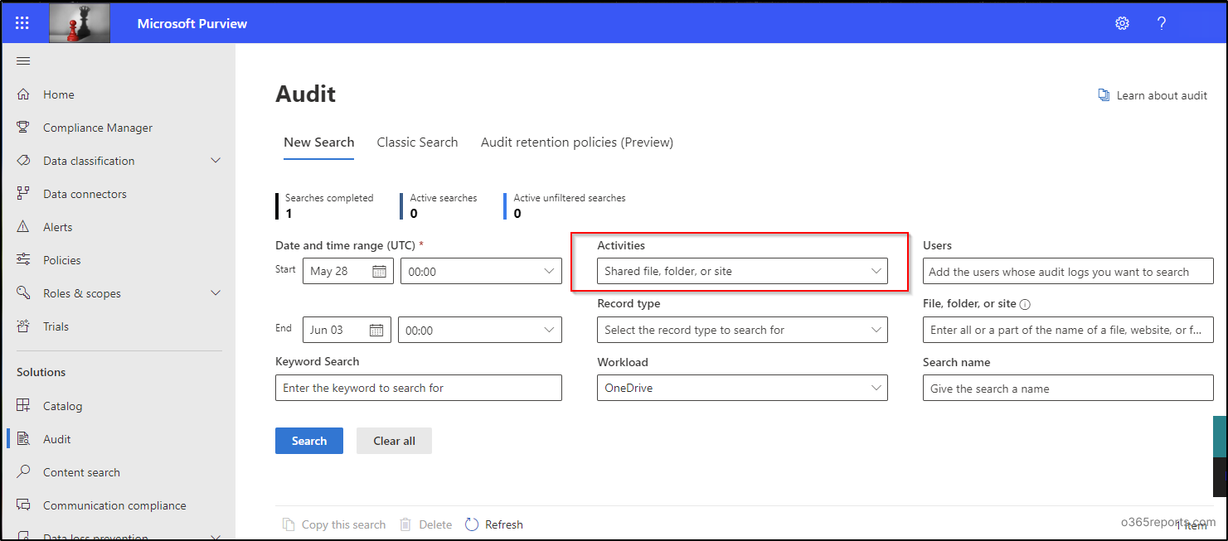Screen dimensions: 1228x541
Task: Open the Workload dropdown showing OneDrive
Action: coord(741,387)
